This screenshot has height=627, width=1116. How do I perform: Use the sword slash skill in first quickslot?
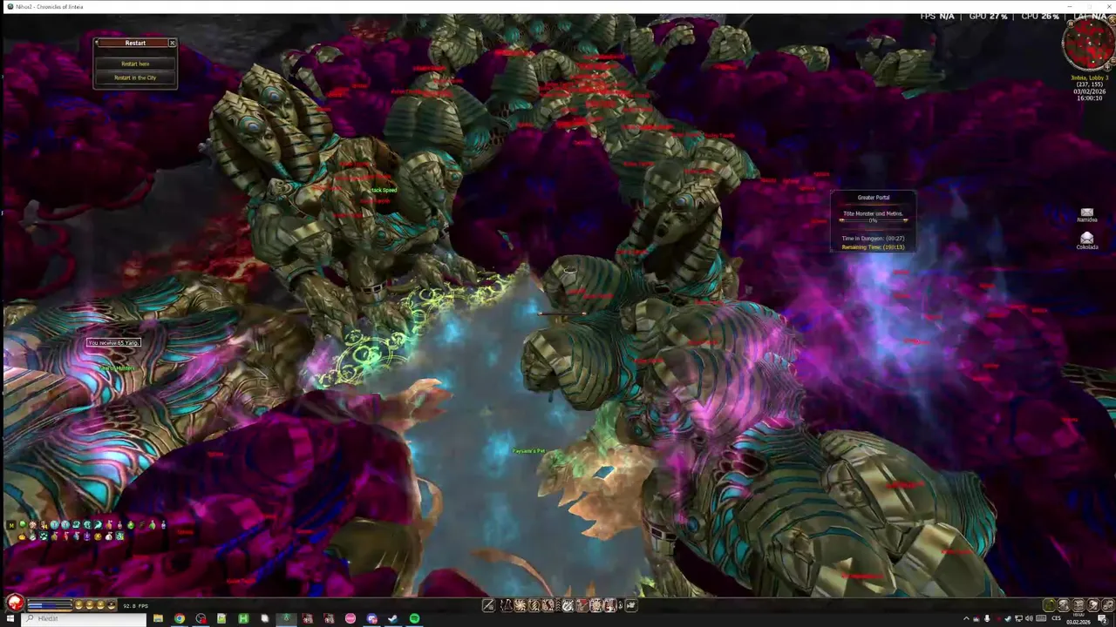[489, 605]
